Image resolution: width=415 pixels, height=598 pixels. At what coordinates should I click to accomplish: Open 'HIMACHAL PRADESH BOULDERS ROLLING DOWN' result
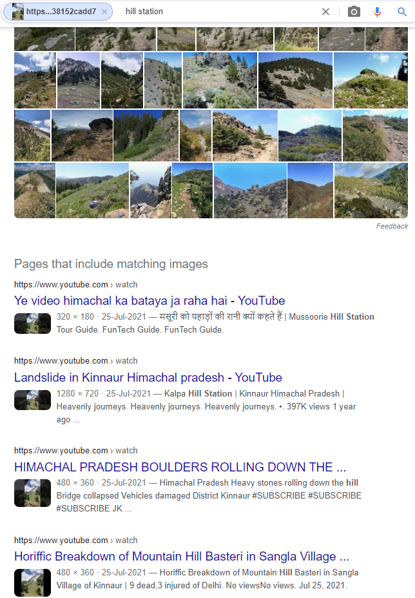click(x=180, y=467)
